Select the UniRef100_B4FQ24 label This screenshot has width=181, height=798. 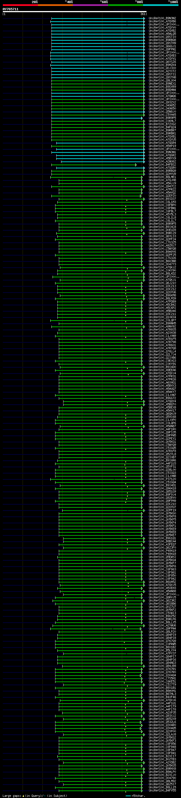(162, 127)
